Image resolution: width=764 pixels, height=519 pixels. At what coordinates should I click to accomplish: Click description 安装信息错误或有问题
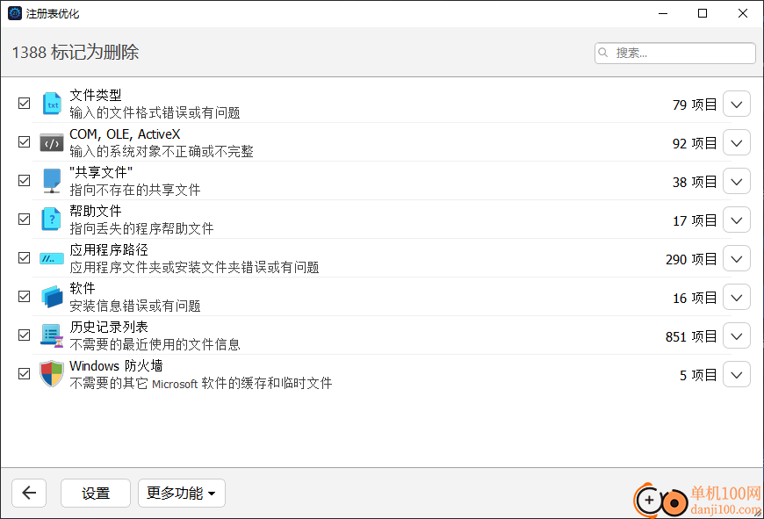tap(135, 306)
